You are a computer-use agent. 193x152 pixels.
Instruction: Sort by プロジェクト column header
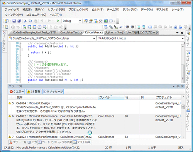coord(168,97)
